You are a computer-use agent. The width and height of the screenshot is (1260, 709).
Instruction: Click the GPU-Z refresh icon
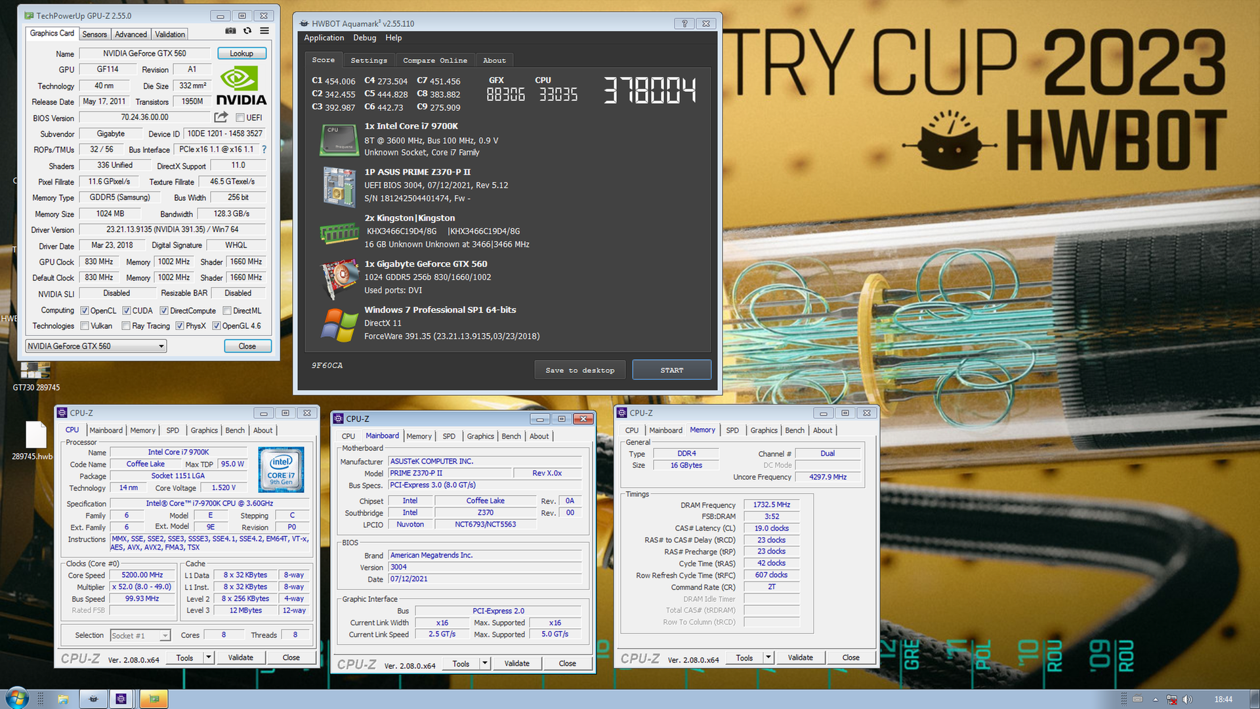247,31
